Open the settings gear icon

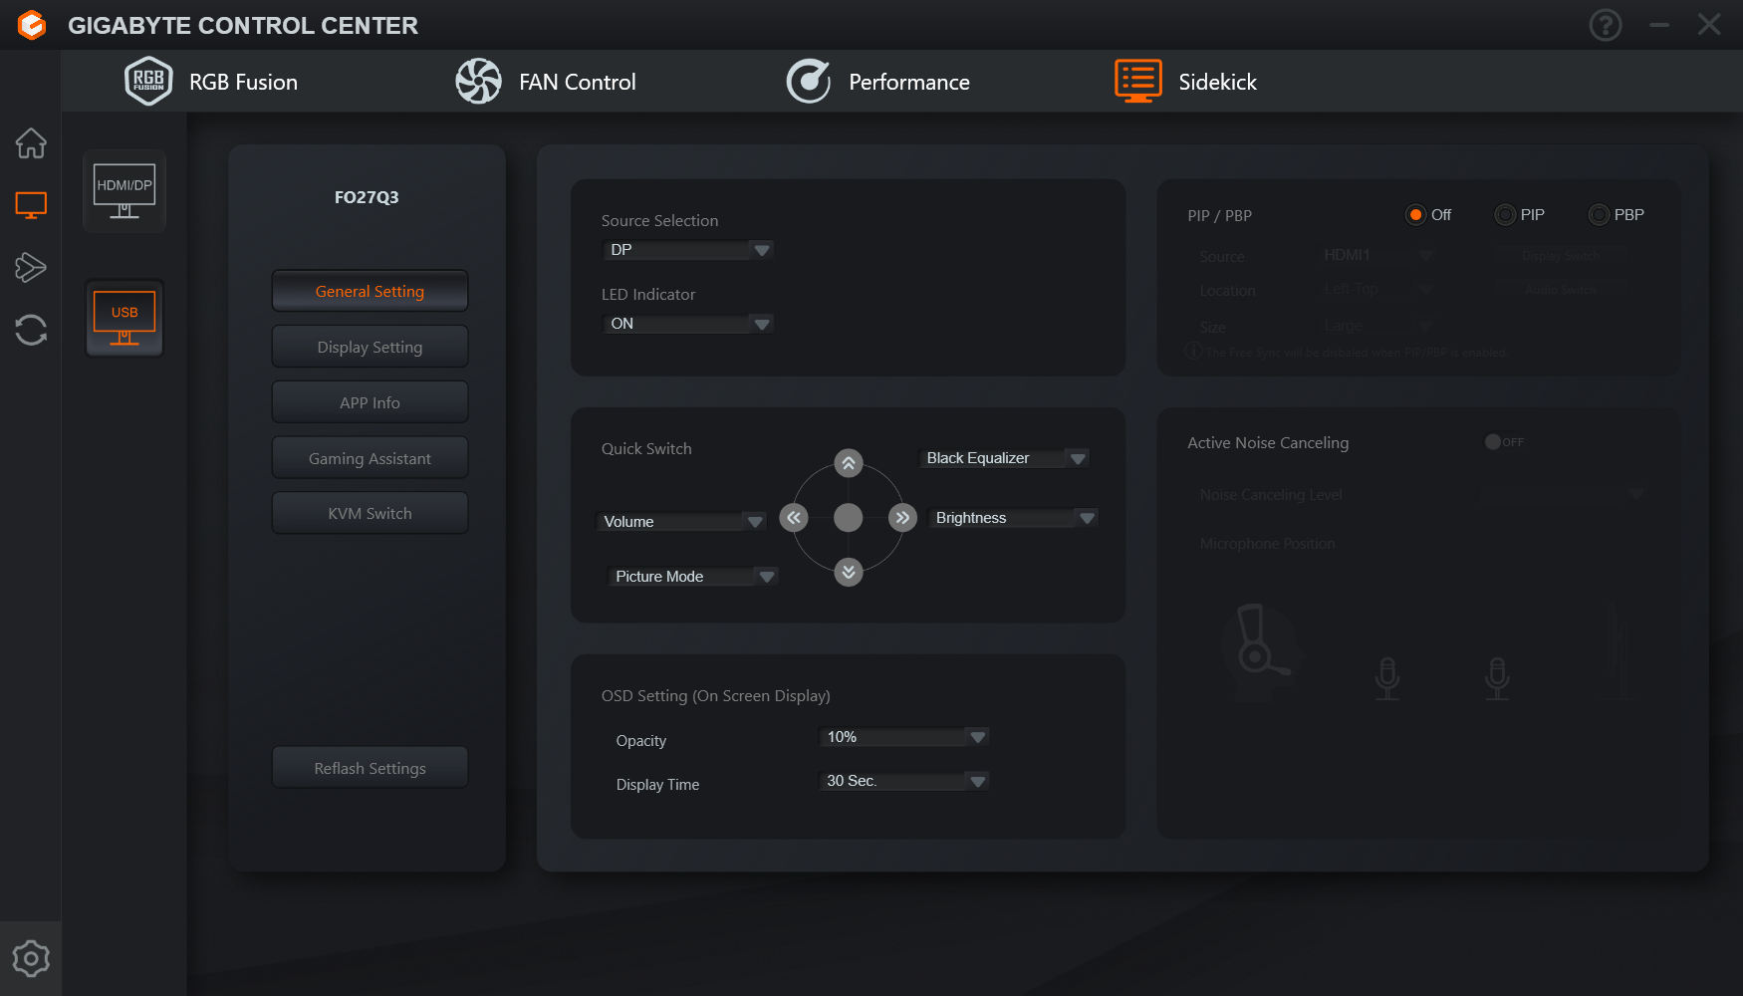coord(31,958)
